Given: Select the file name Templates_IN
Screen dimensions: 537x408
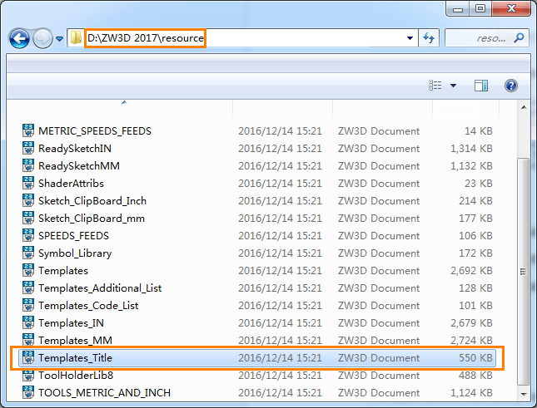Looking at the screenshot, I should point(71,323).
